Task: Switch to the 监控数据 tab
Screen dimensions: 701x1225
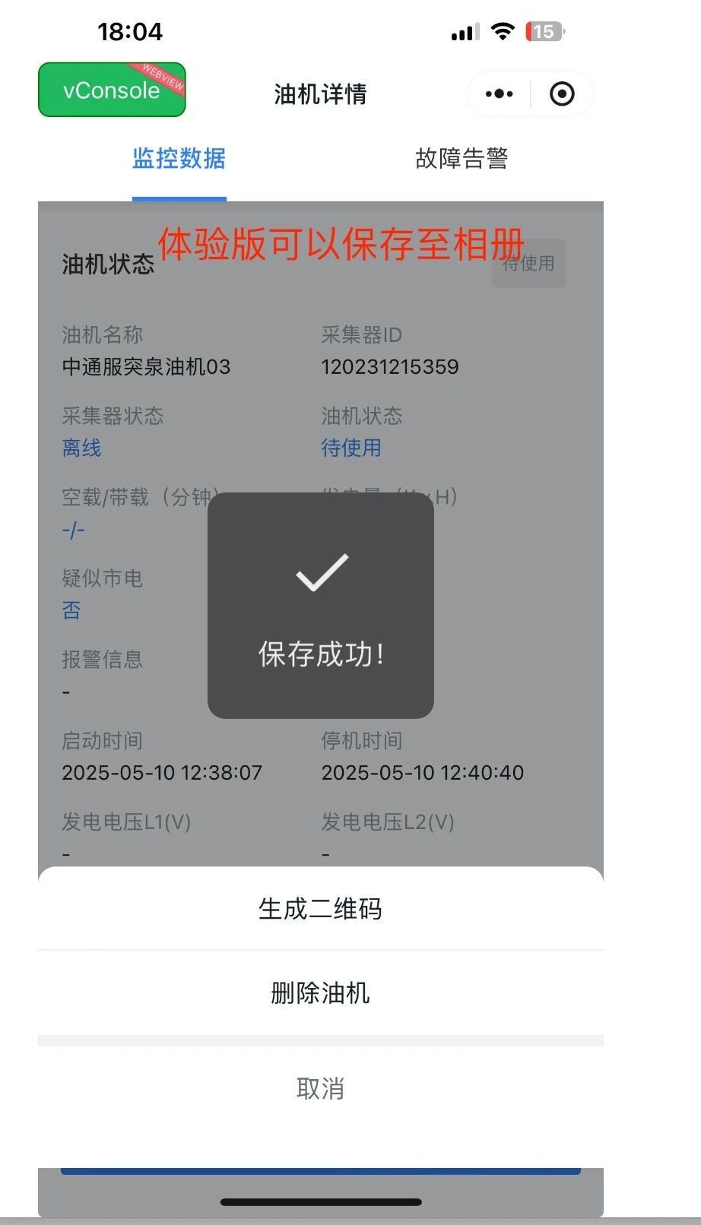Action: pos(179,158)
